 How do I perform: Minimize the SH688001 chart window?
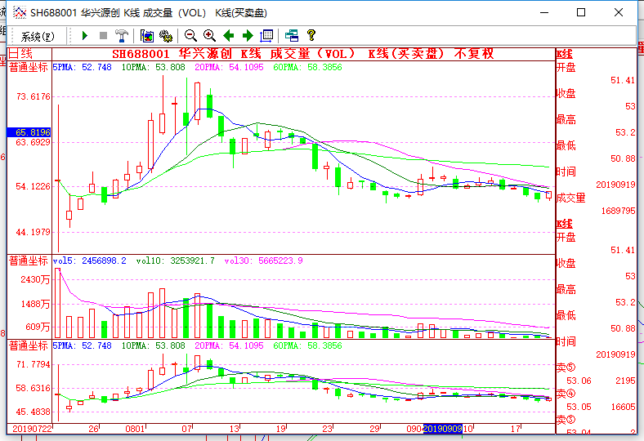(544, 13)
